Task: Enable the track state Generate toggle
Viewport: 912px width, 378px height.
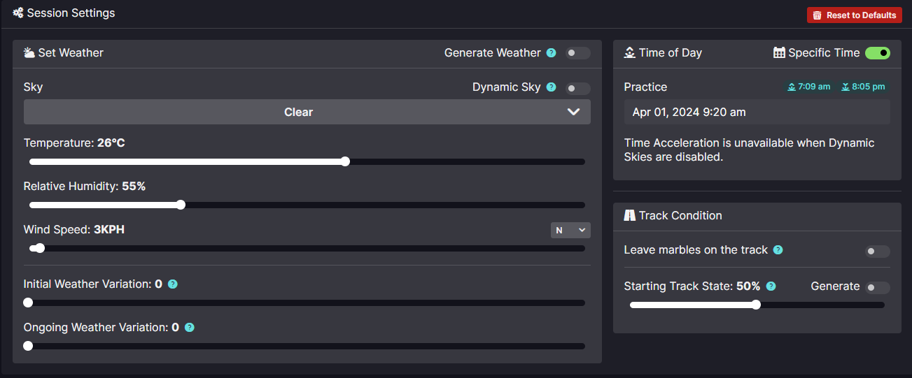Action: point(878,287)
